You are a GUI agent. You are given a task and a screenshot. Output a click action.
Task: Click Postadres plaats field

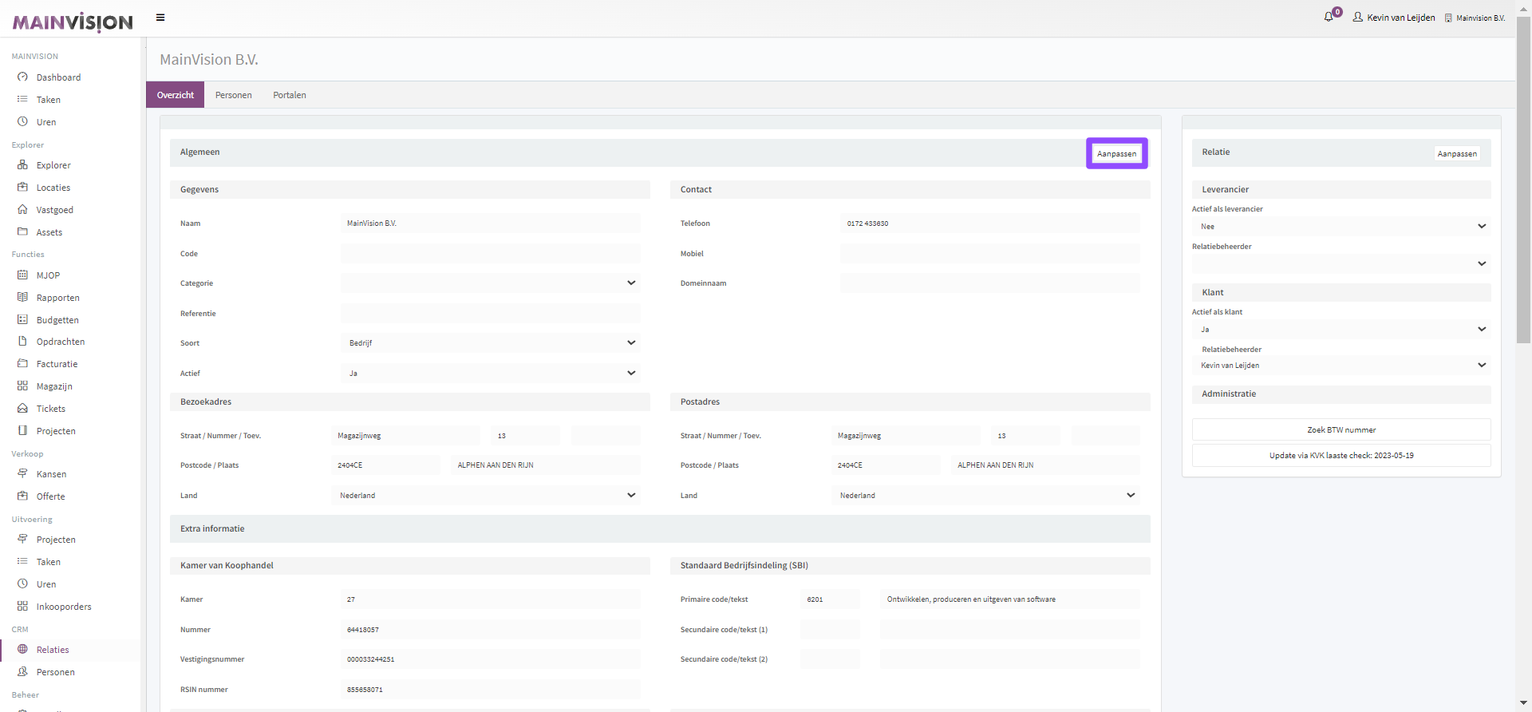pos(1045,465)
